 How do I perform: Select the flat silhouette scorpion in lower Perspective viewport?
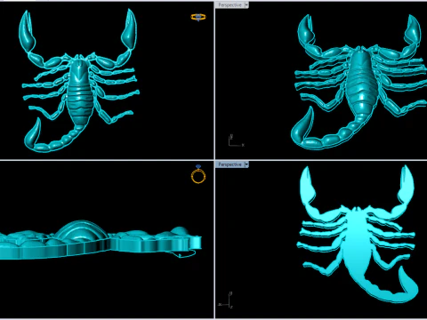click(358, 234)
